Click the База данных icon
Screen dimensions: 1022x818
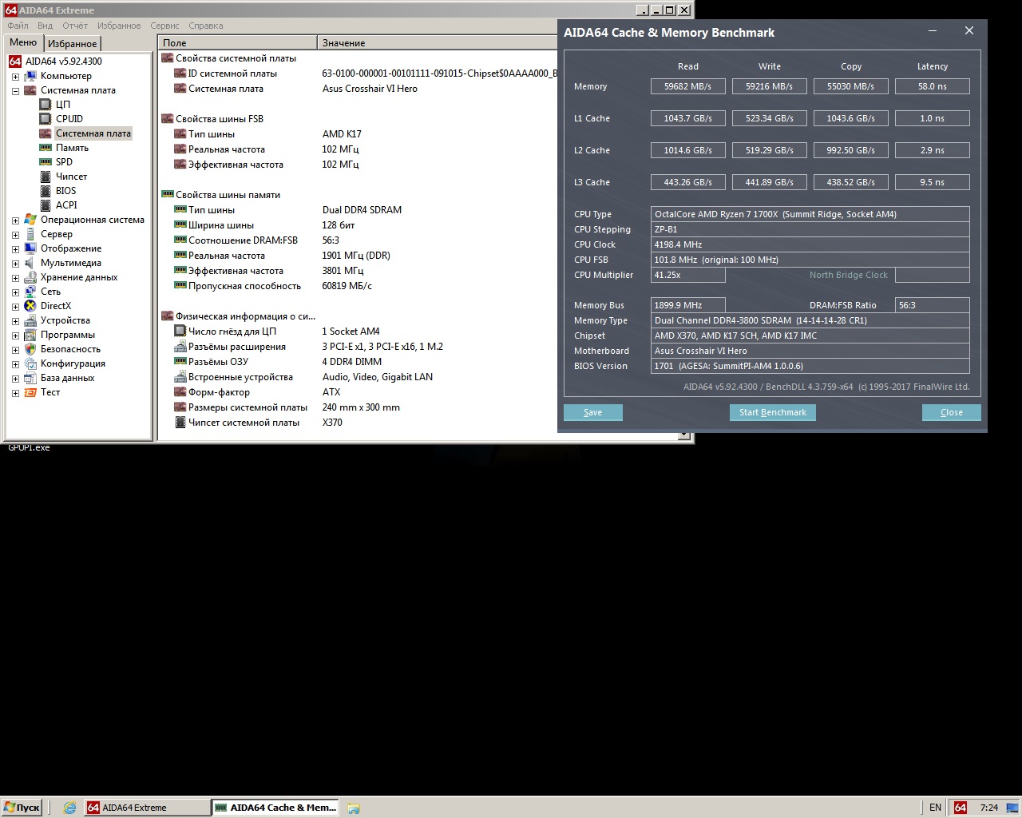coord(30,378)
